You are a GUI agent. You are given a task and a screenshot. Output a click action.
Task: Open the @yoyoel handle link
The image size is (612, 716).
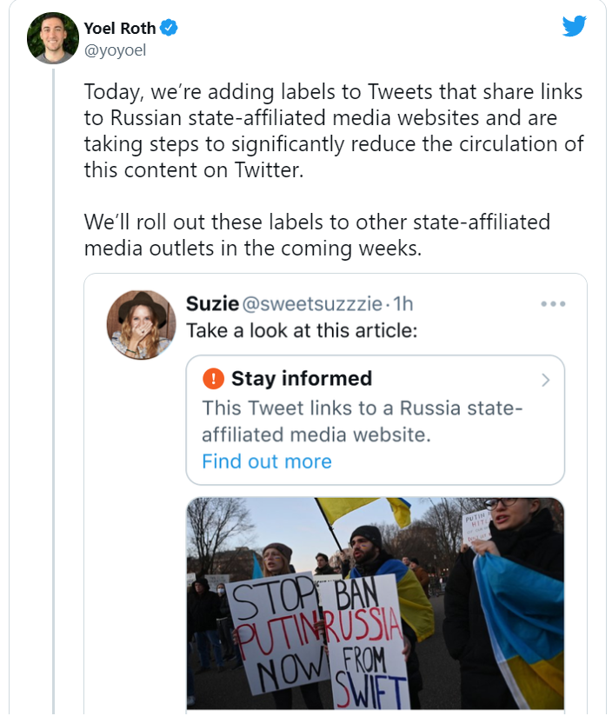point(115,50)
